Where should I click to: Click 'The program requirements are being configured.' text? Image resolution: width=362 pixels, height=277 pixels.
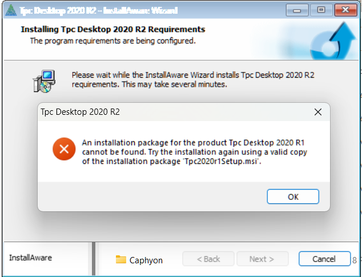113,41
